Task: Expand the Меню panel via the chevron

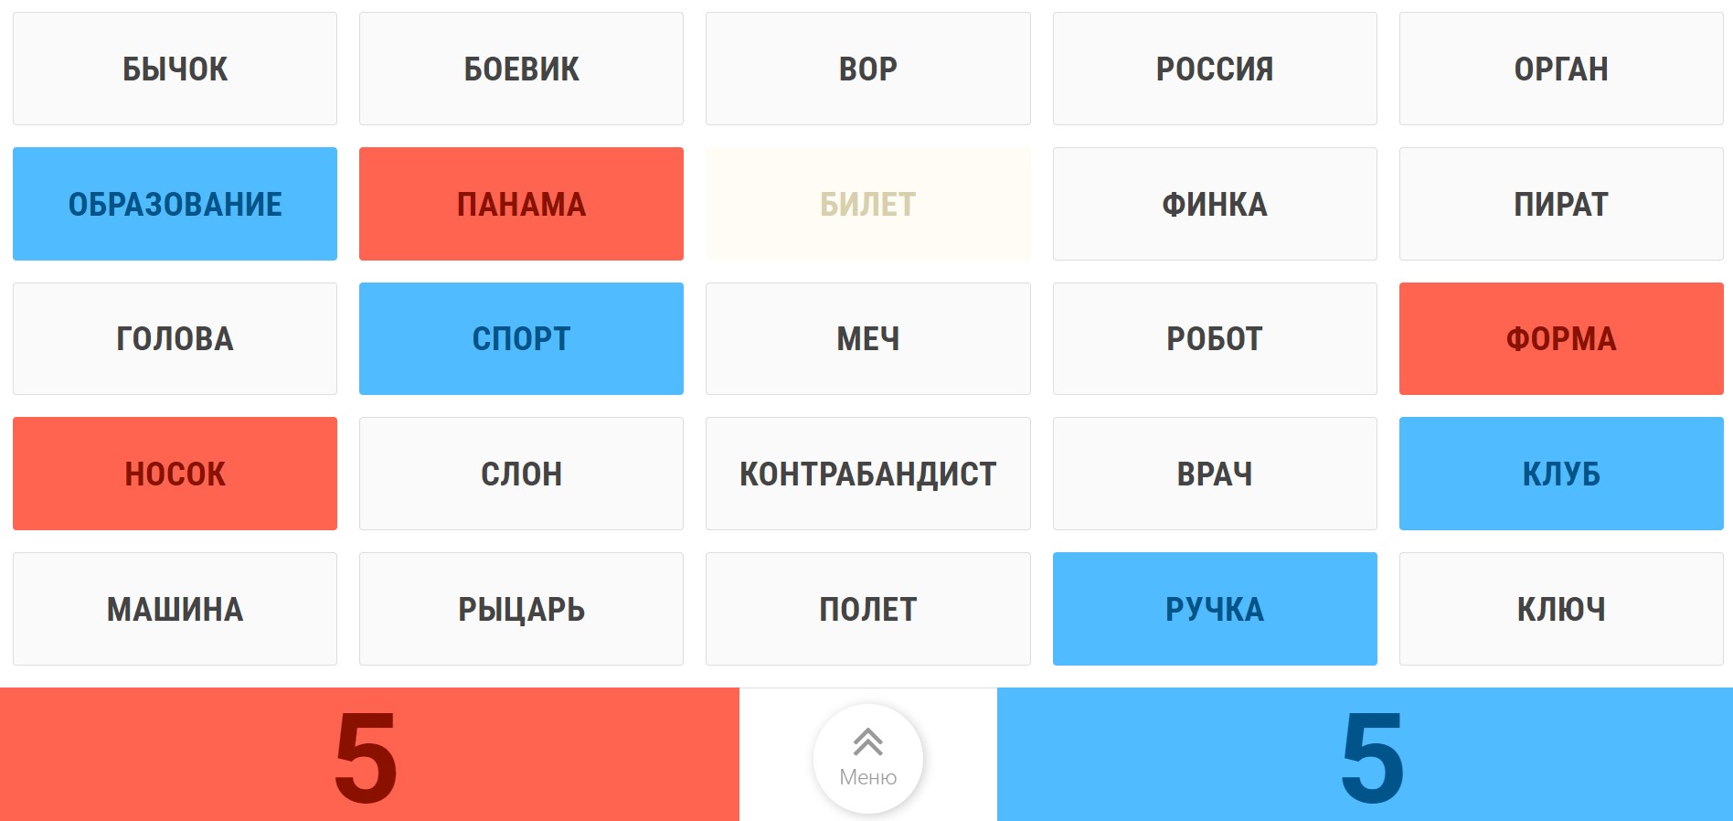Action: [x=866, y=757]
